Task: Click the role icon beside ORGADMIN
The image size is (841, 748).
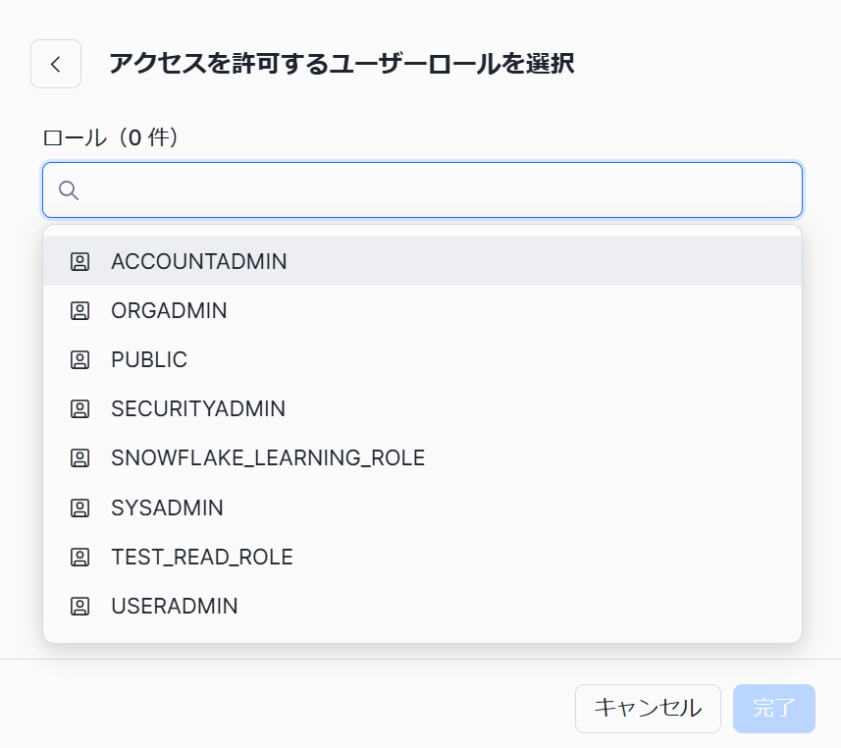Action: [79, 310]
